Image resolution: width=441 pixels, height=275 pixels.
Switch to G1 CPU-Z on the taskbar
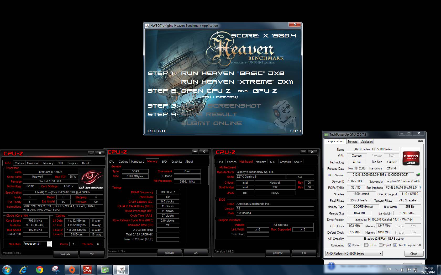[x=88, y=270]
